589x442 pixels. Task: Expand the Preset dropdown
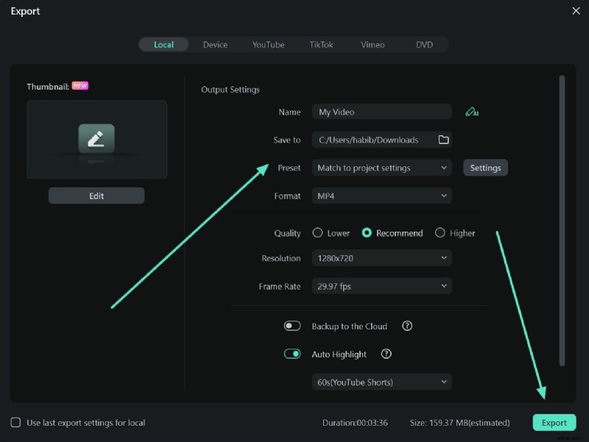pos(381,168)
